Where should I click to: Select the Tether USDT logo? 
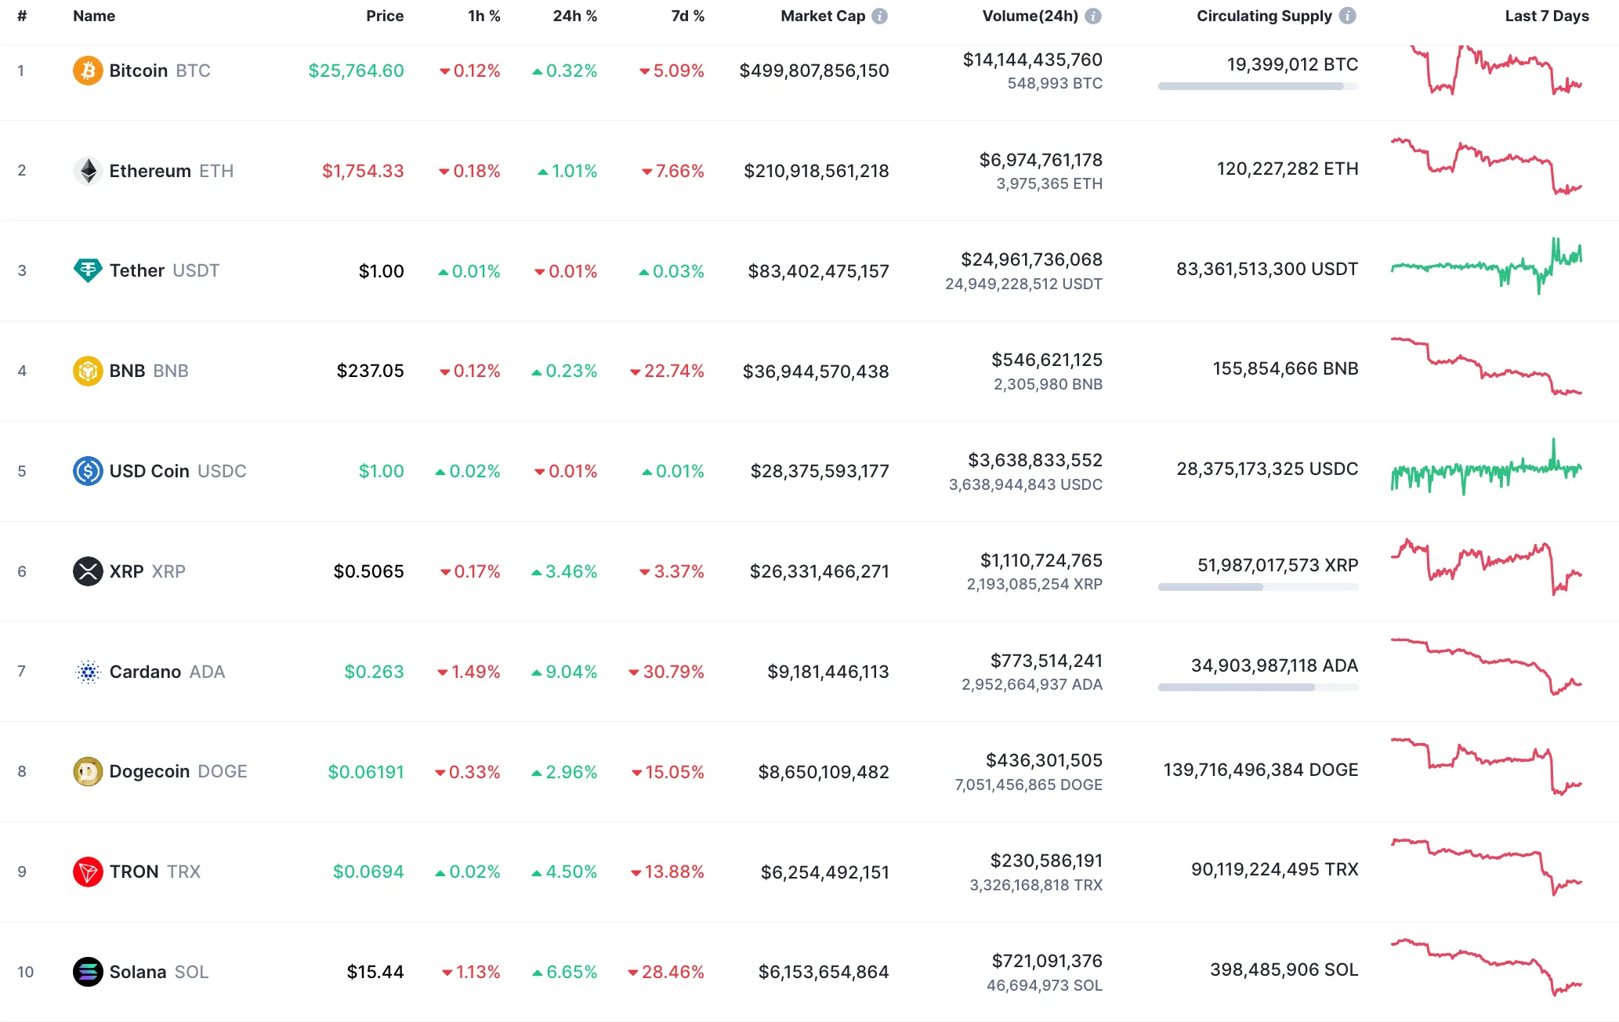pyautogui.click(x=88, y=270)
